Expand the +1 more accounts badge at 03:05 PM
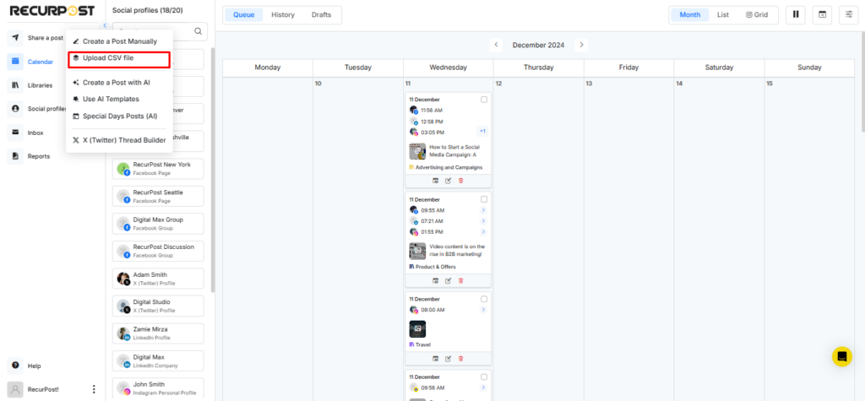The image size is (865, 401). 482,132
